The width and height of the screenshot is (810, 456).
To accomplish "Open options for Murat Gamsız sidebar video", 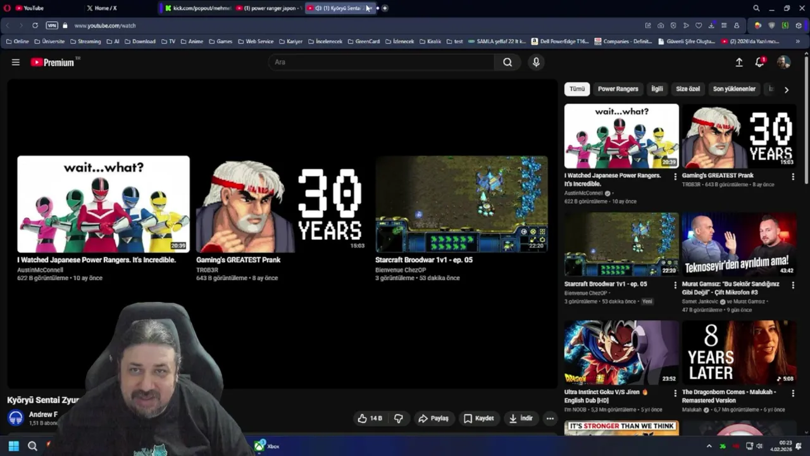I will coord(792,285).
